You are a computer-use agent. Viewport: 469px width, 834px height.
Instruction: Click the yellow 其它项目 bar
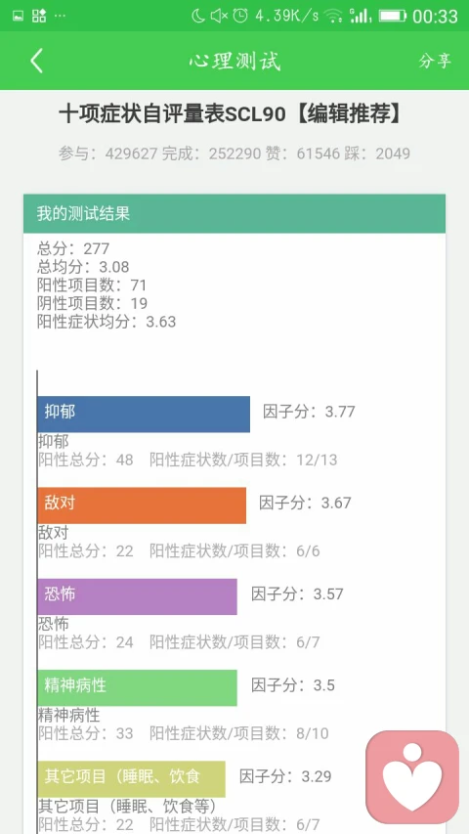131,778
